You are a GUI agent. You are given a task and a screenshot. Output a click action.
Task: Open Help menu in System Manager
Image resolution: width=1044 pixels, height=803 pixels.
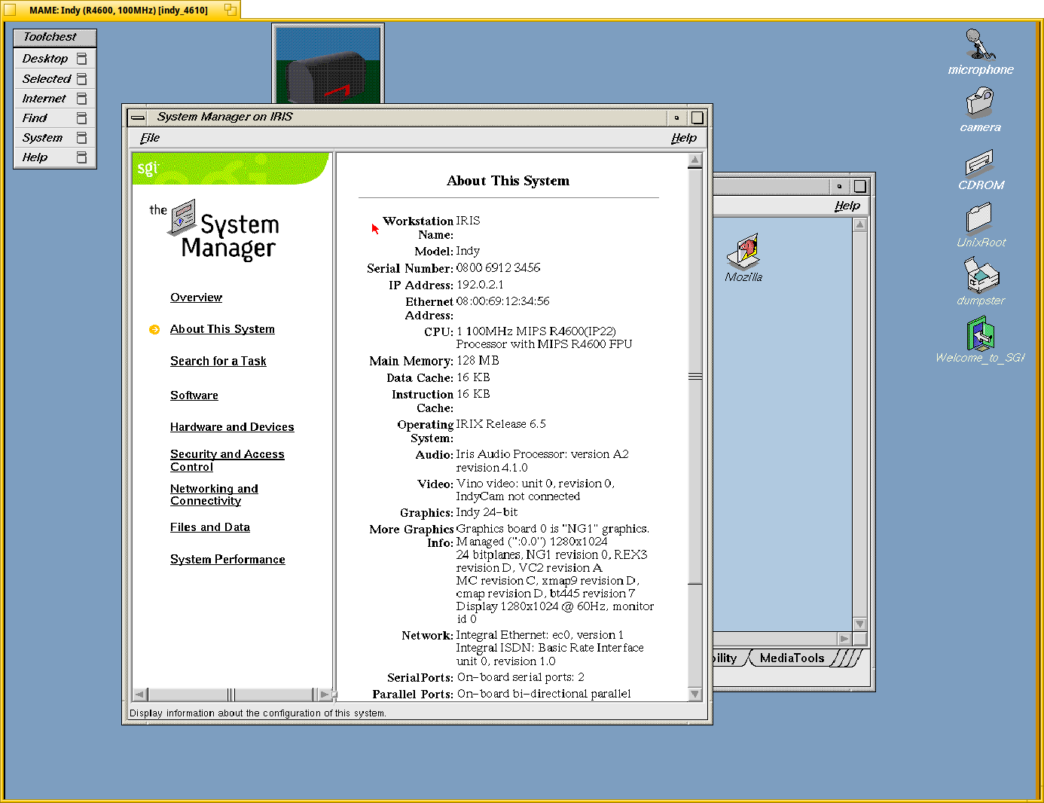click(684, 138)
